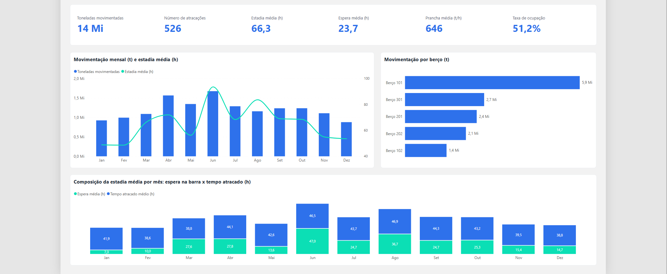
Task: Click the Berço 202 horizontal bar
Action: 435,133
